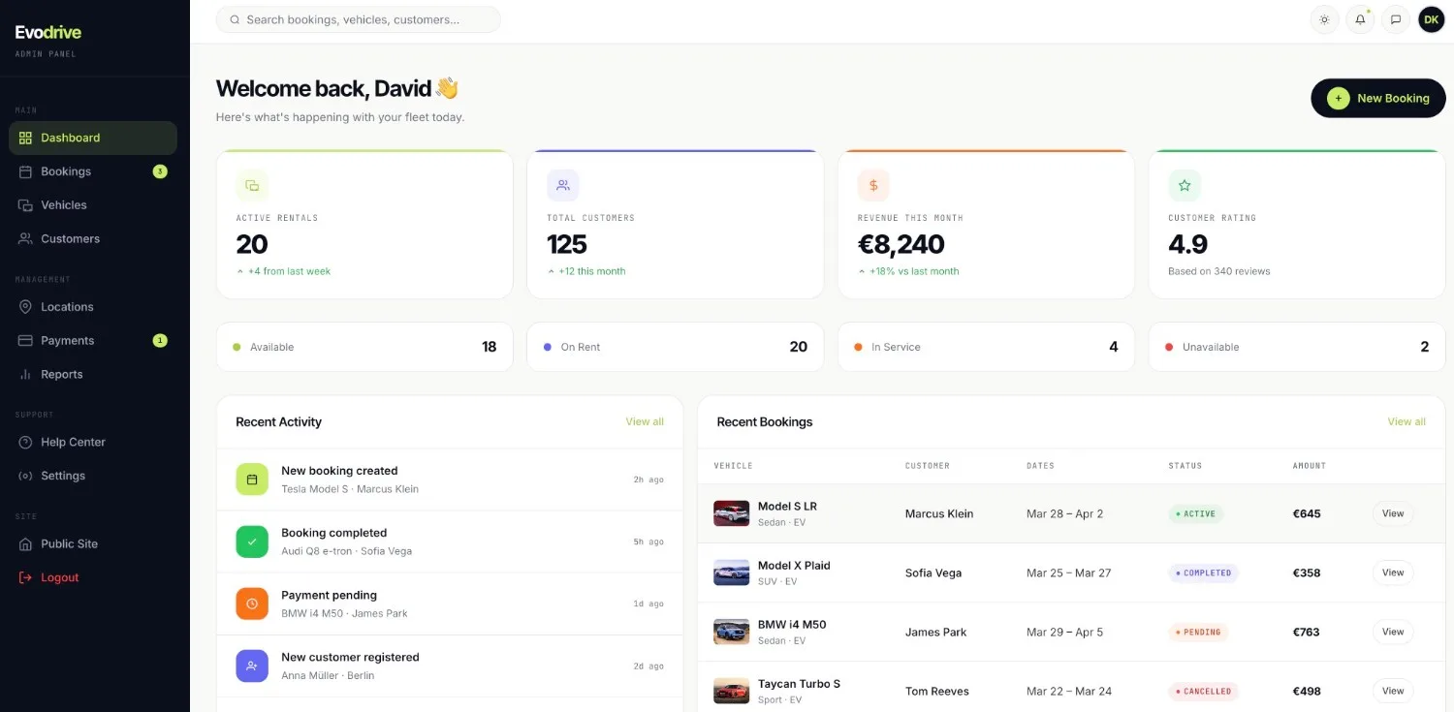Click the €645 amount cell
Screen dimensions: 1454x712
click(x=1307, y=514)
